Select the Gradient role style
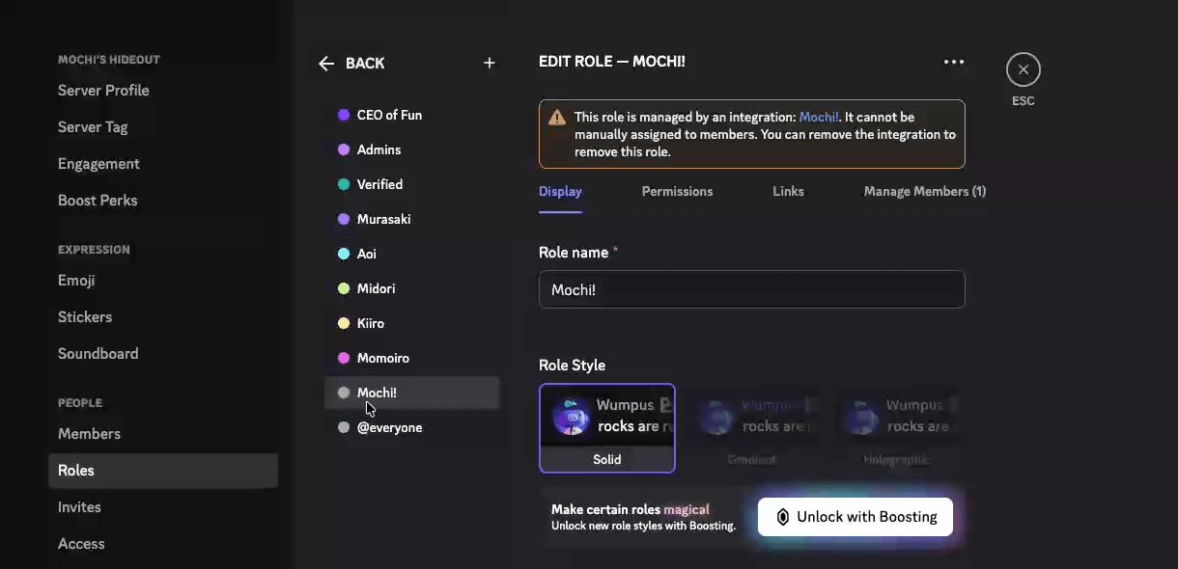Image resolution: width=1178 pixels, height=569 pixels. pos(751,428)
